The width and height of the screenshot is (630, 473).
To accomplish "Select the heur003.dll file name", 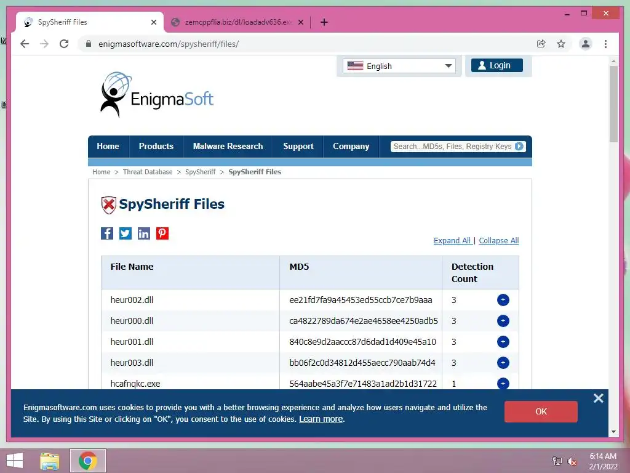I will (x=132, y=363).
